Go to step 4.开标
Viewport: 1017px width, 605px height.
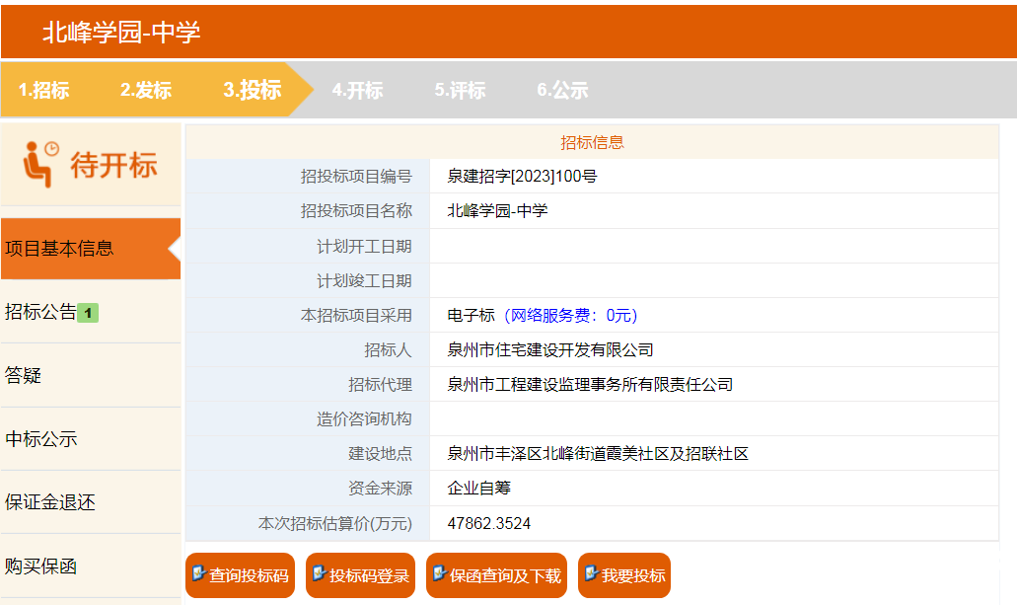click(357, 90)
